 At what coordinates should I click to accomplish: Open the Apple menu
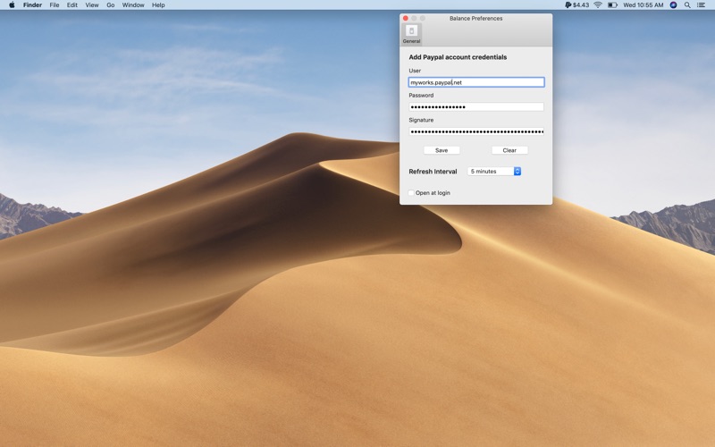pyautogui.click(x=12, y=5)
